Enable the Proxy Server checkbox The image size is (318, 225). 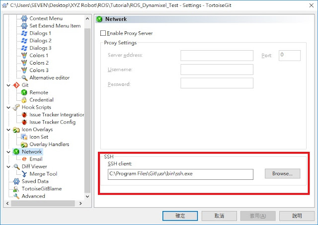[103, 33]
